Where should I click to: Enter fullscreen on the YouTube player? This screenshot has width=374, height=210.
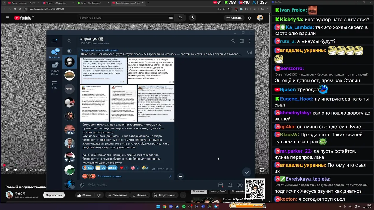(x=262, y=170)
